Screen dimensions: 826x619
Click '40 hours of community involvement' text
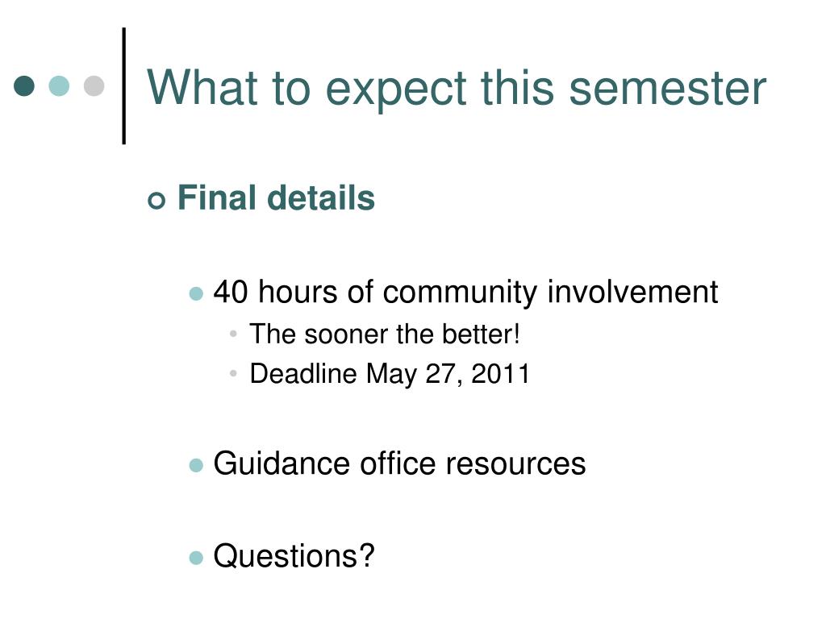pos(465,292)
